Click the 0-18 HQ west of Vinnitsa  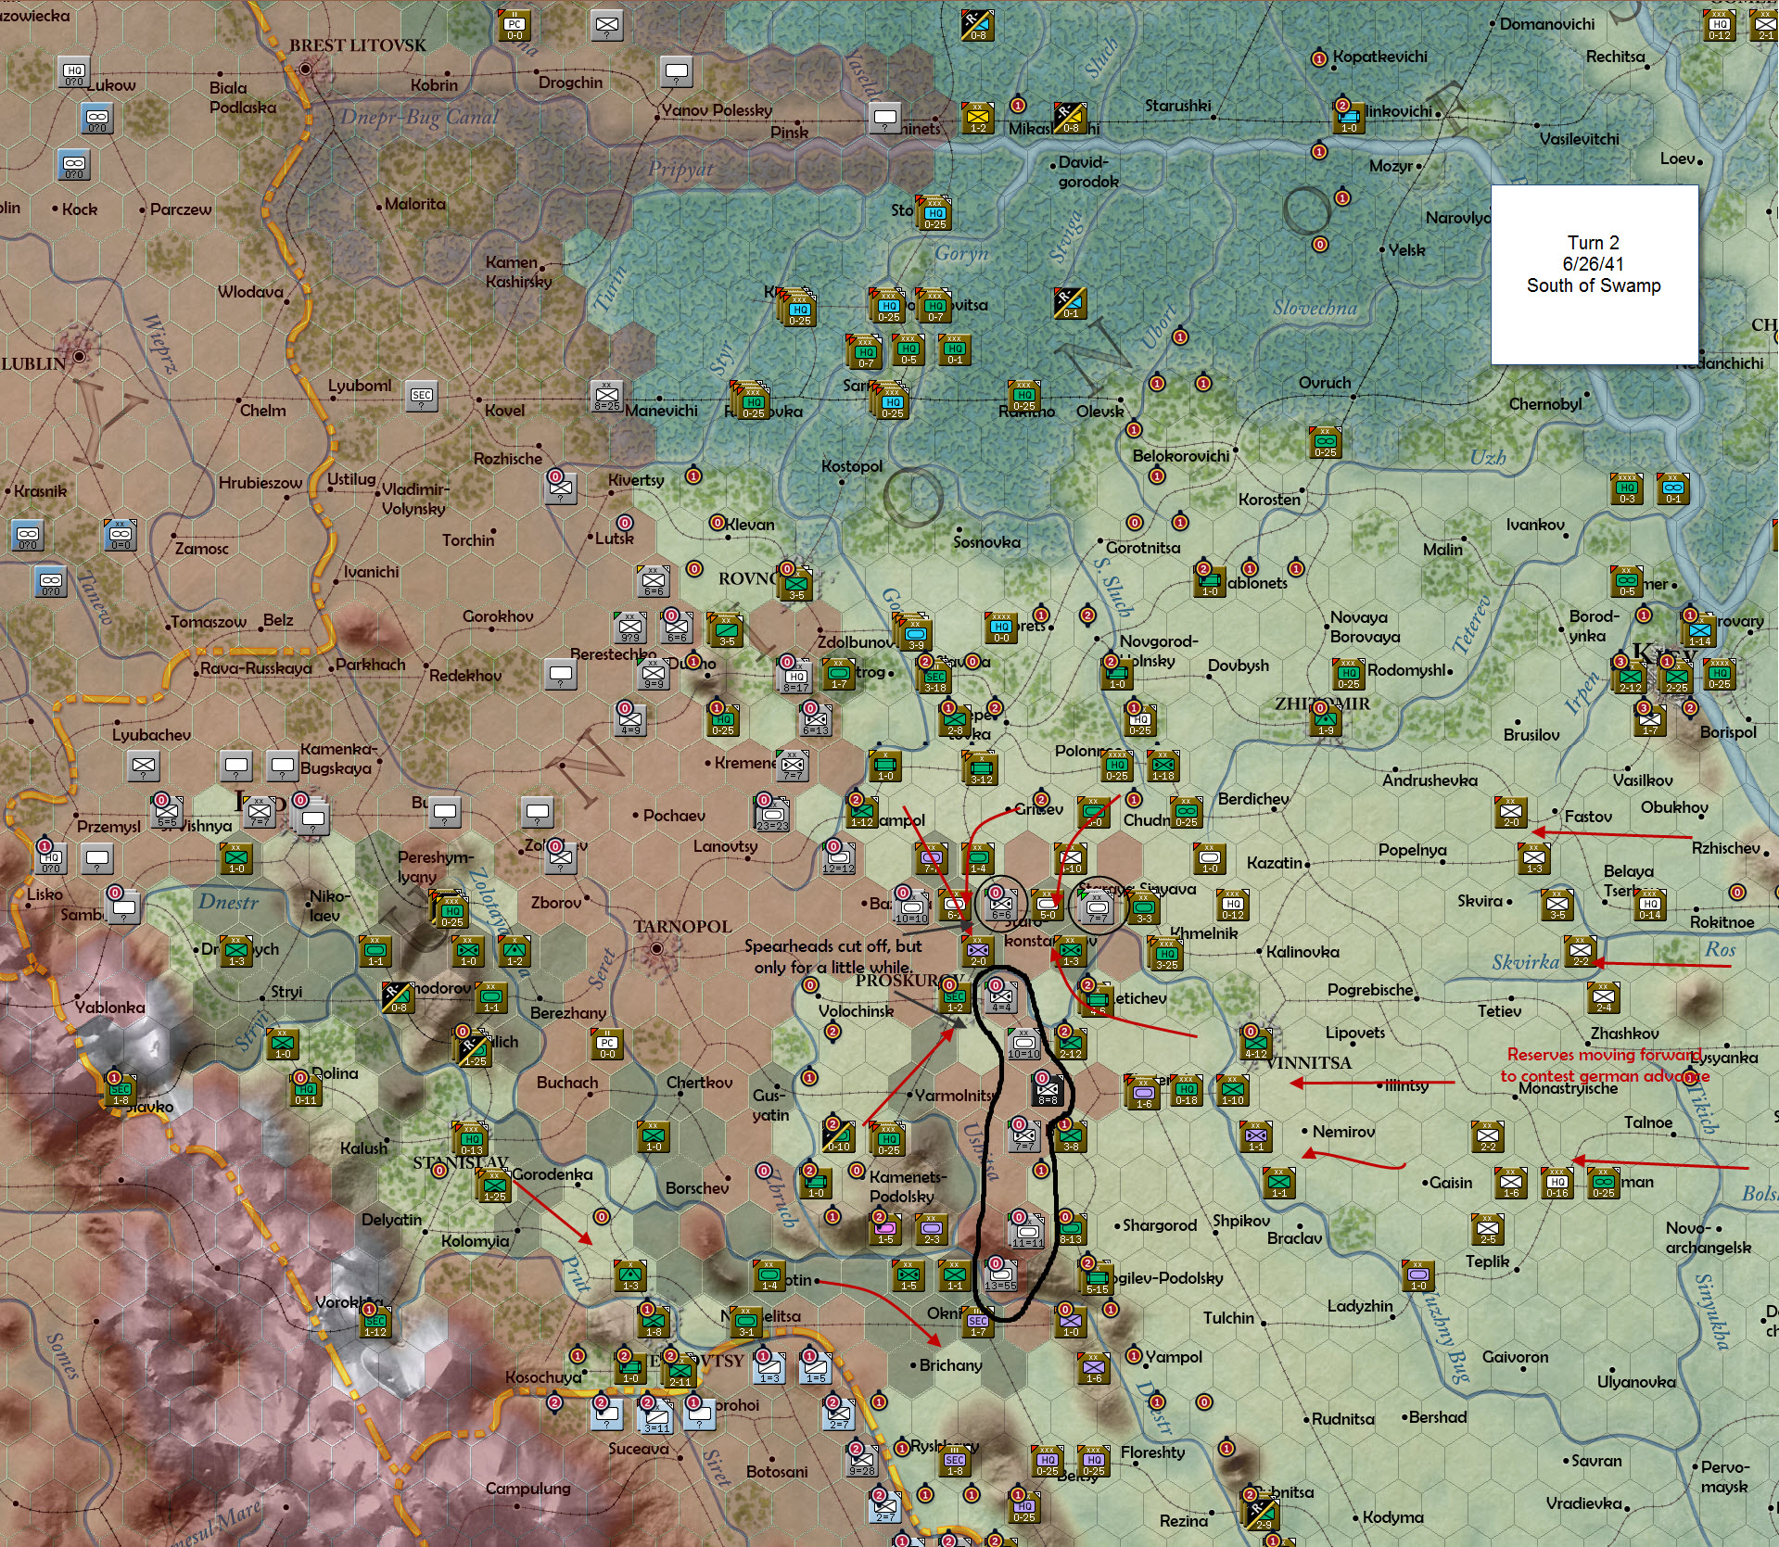(1187, 1091)
